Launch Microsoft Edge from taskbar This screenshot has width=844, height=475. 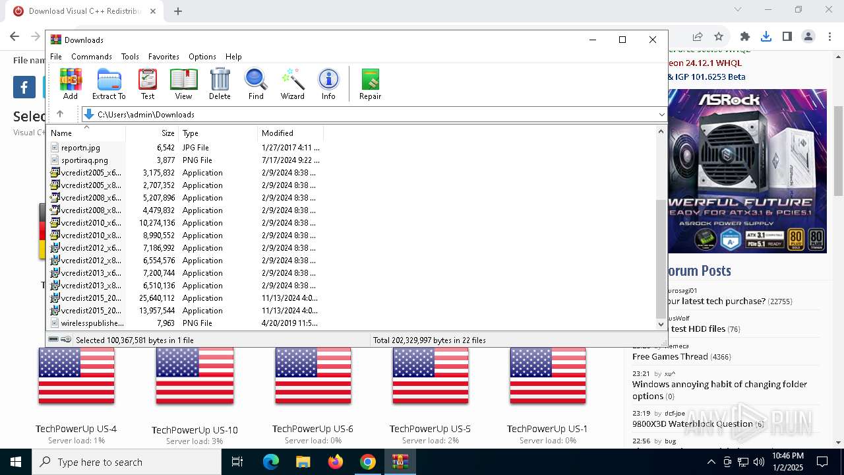(x=271, y=462)
